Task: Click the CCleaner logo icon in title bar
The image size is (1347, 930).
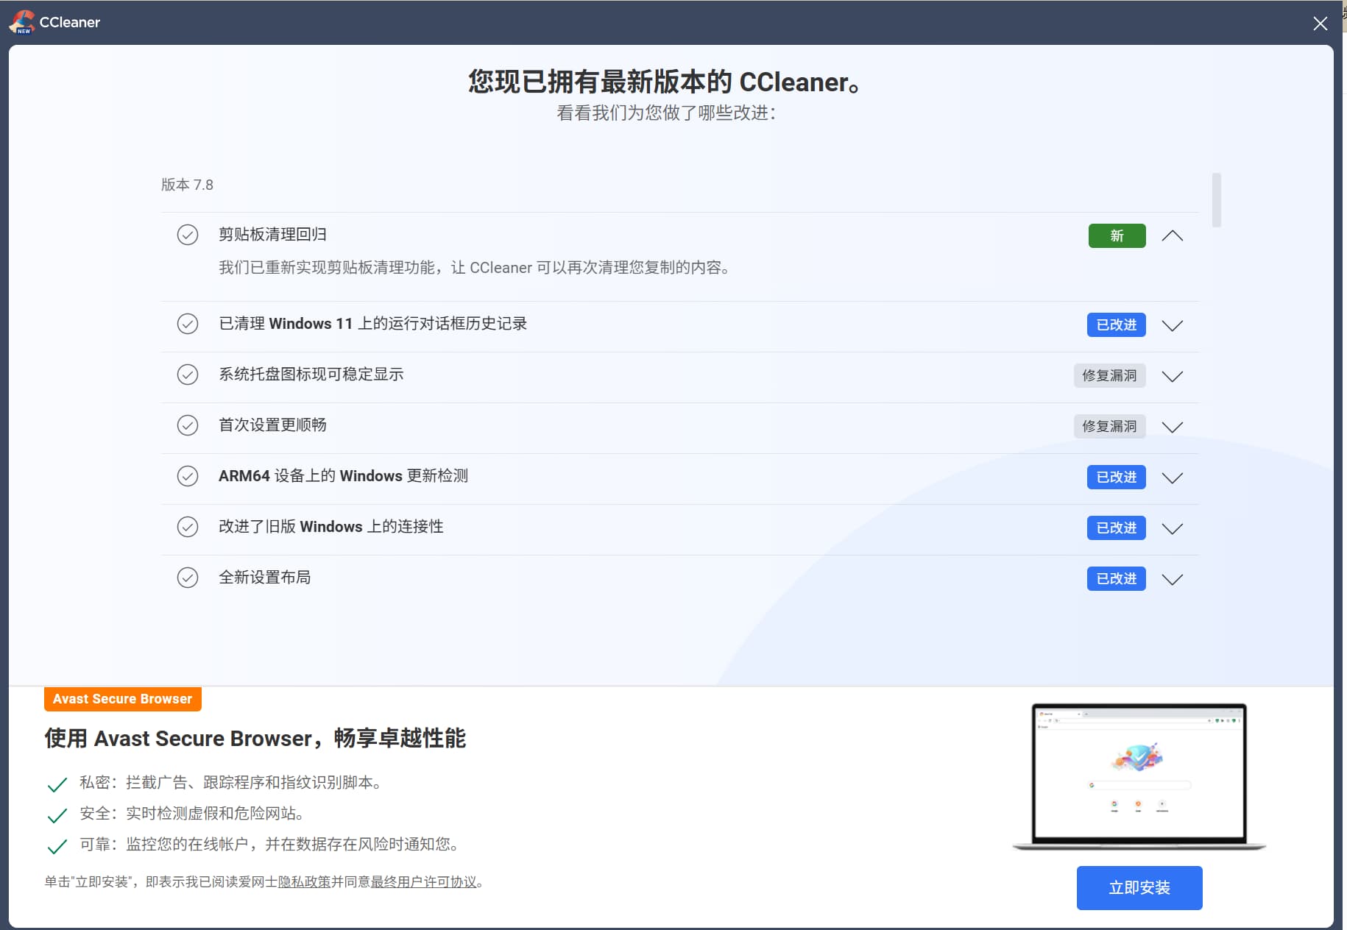Action: 21,22
